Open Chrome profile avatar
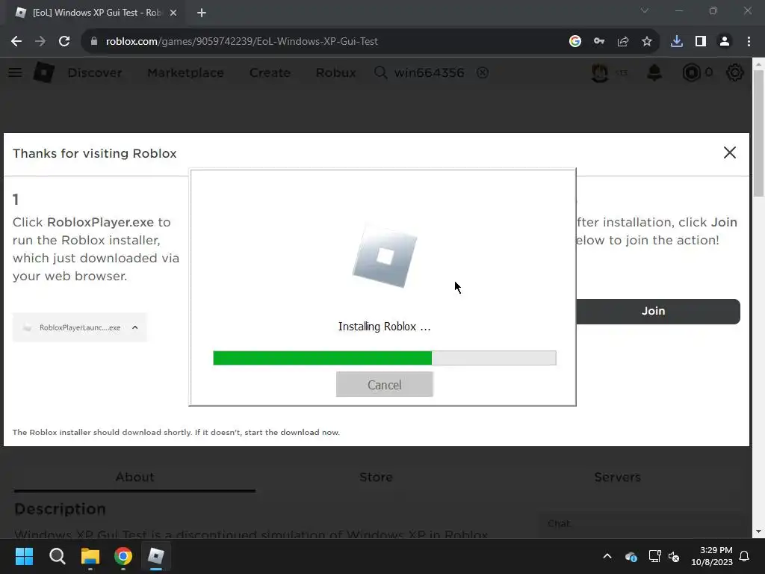This screenshot has height=574, width=765. coord(725,42)
